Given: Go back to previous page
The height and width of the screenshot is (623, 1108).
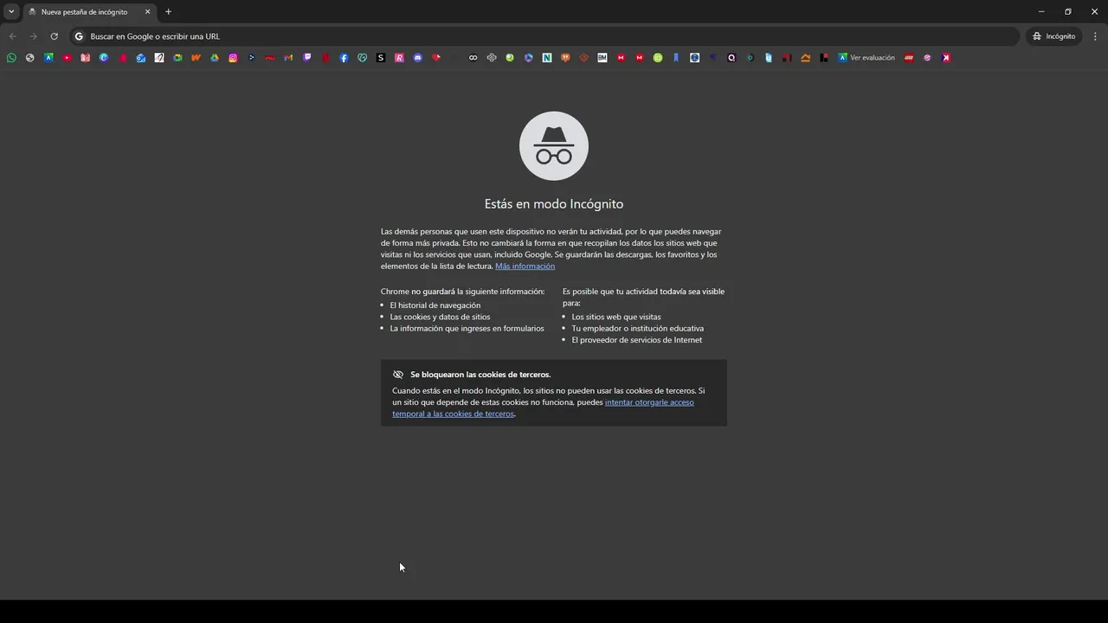Looking at the screenshot, I should [12, 36].
